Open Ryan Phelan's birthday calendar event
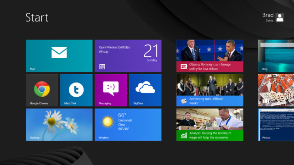 tap(114, 49)
